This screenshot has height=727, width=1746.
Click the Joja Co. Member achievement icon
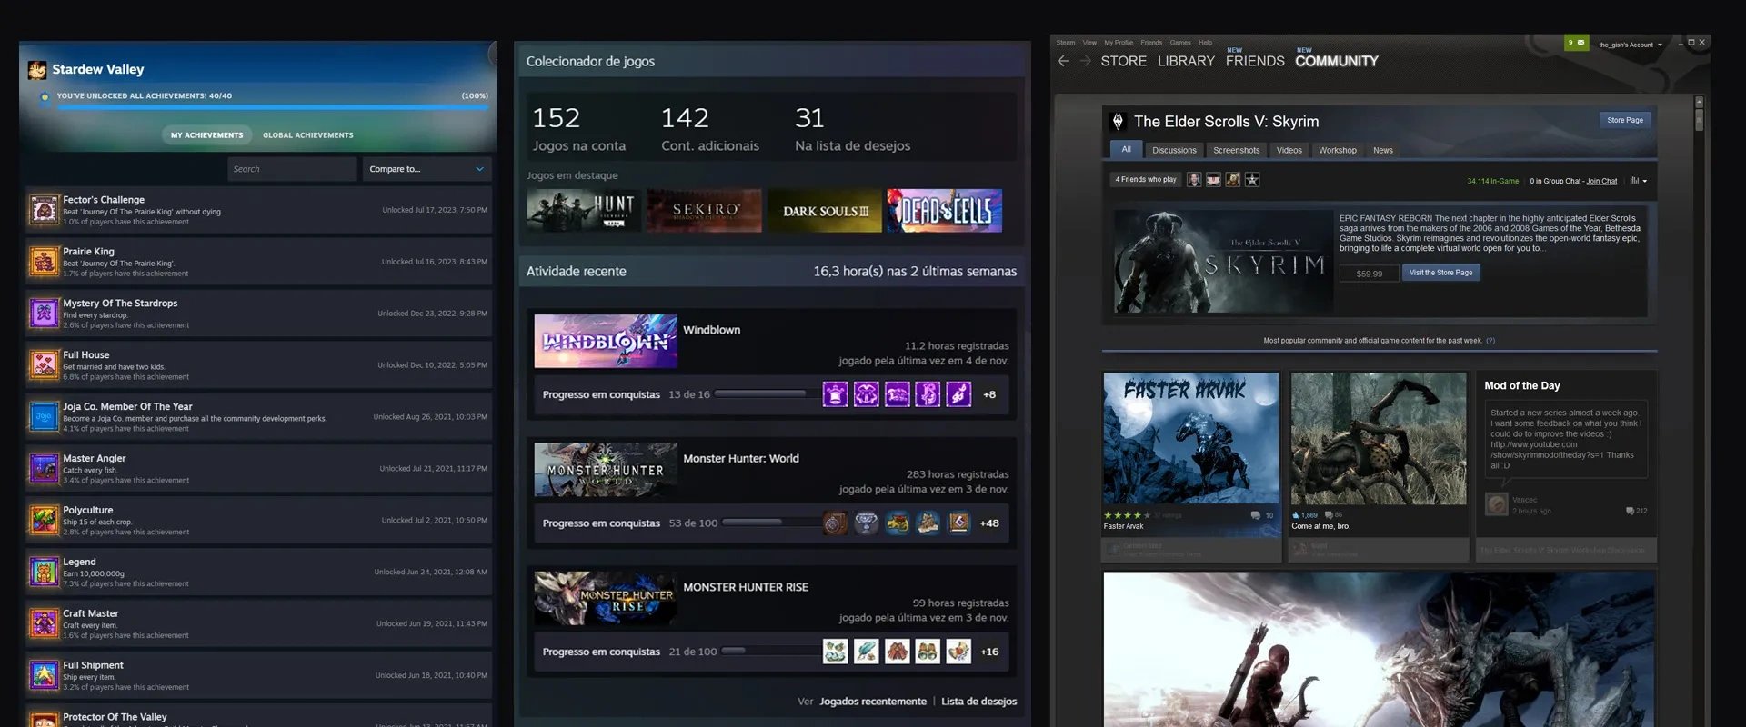coord(44,417)
